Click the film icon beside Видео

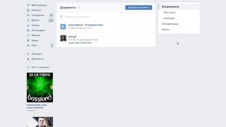[28, 41]
